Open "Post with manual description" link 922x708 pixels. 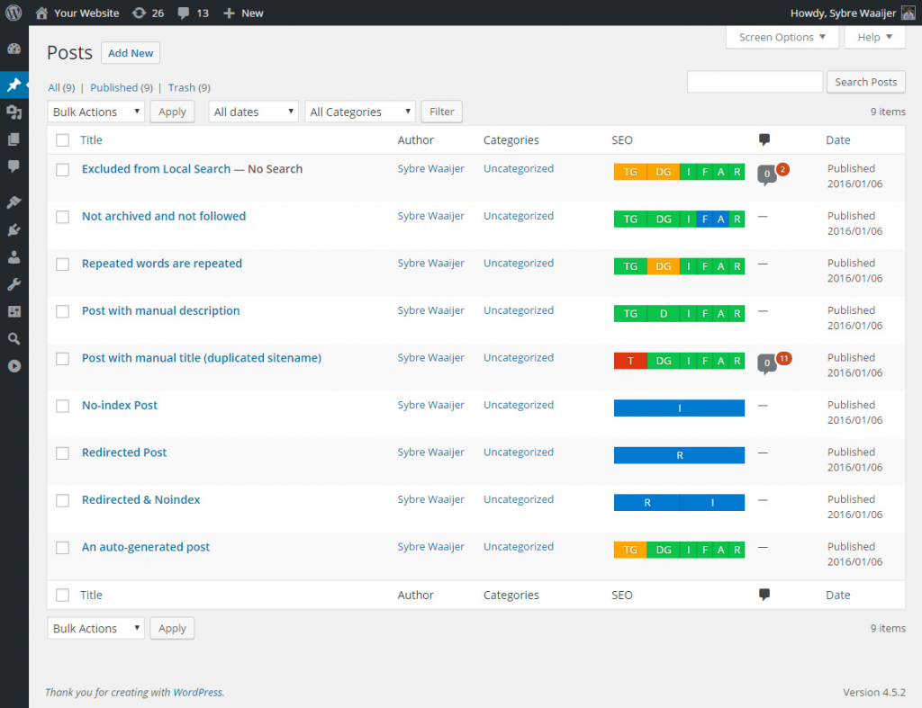(x=160, y=310)
